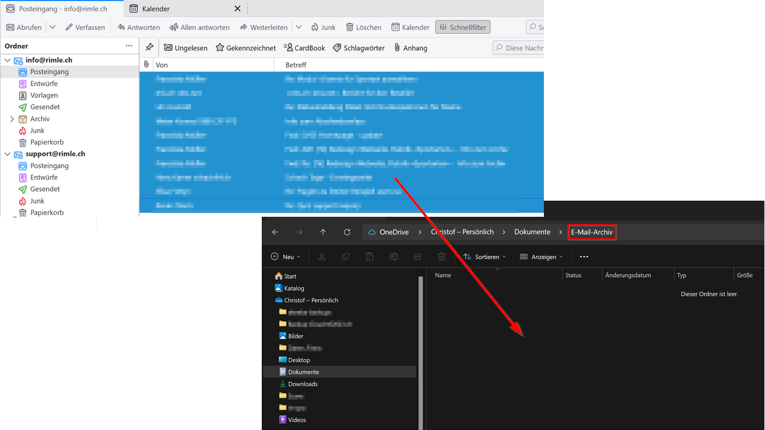Image resolution: width=765 pixels, height=430 pixels.
Task: Open the Sortieren dropdown in Explorer
Action: (485, 257)
